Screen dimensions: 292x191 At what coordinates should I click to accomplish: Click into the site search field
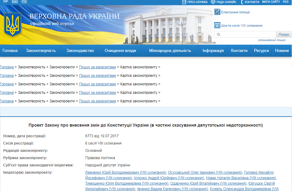click(245, 34)
